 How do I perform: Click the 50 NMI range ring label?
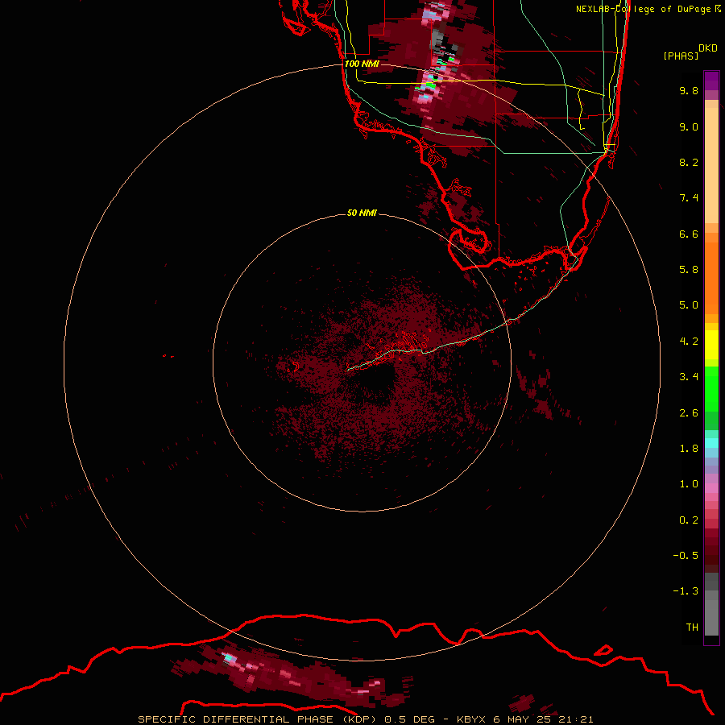pyautogui.click(x=362, y=213)
